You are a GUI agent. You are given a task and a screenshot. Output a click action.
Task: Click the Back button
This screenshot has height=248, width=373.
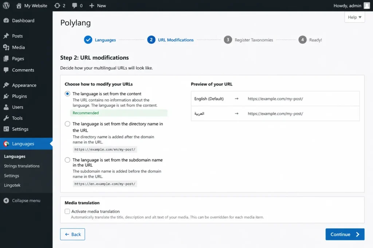pos(72,234)
